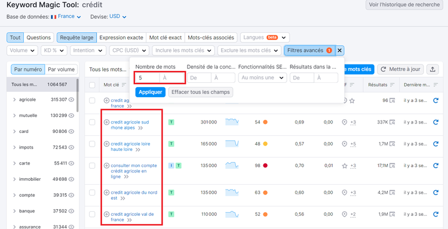Screen dimensions: 448x229
Task: Tick checkbox for credit agricole sud rhone alpes
Action: [92, 122]
